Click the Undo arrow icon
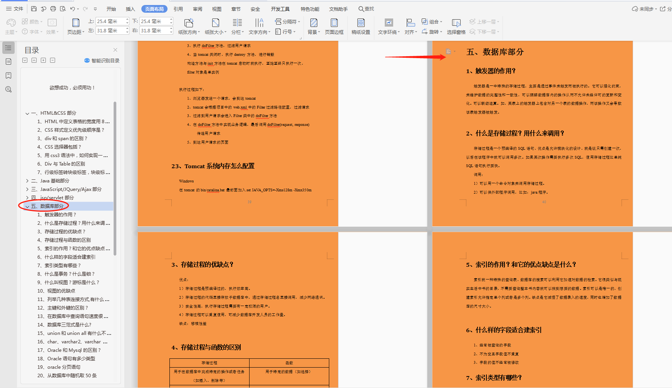672x388 pixels. tap(72, 9)
